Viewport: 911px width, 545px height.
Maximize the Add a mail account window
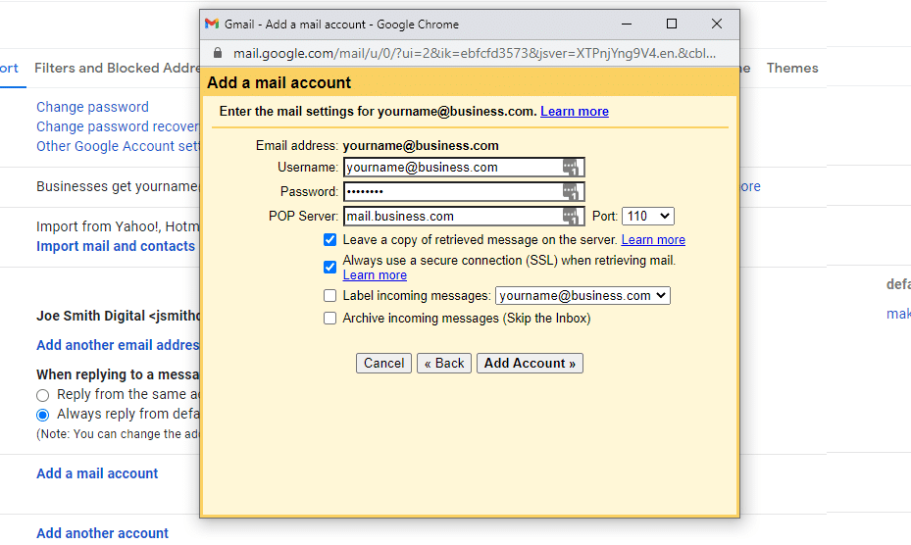672,24
